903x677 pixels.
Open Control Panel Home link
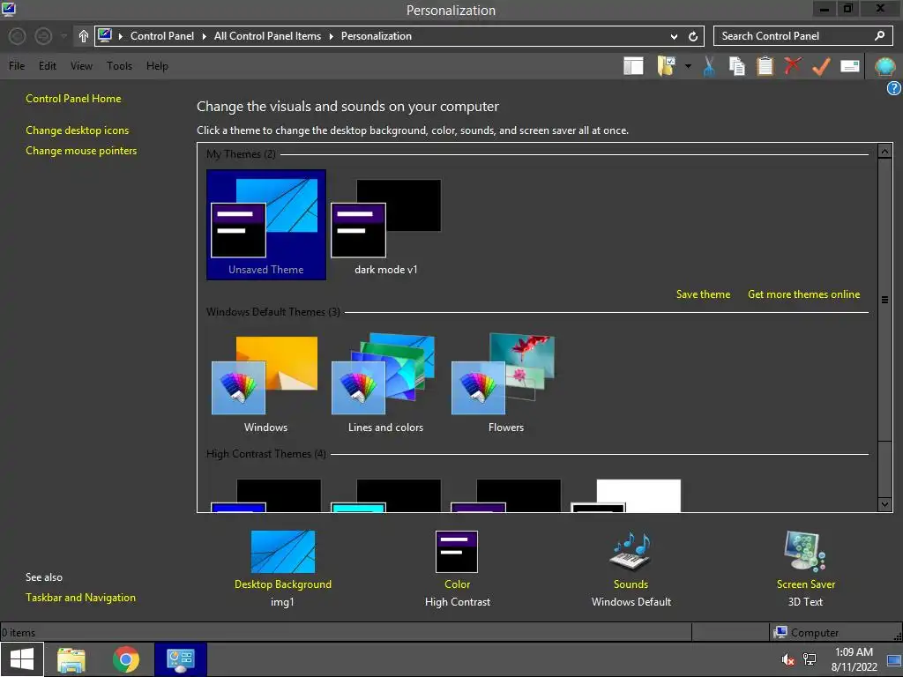[73, 99]
